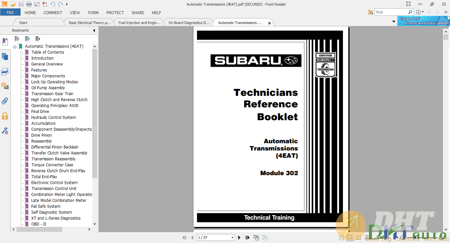
Task: Open the PROTECT ribbon tab
Action: click(115, 13)
